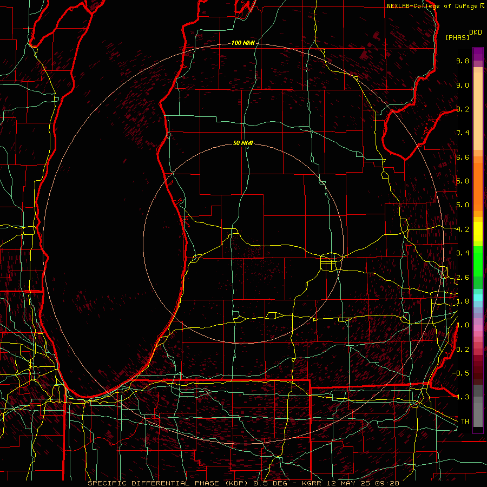The image size is (487, 487).
Task: Click the 1.0 scale value
Action: pyautogui.click(x=463, y=325)
